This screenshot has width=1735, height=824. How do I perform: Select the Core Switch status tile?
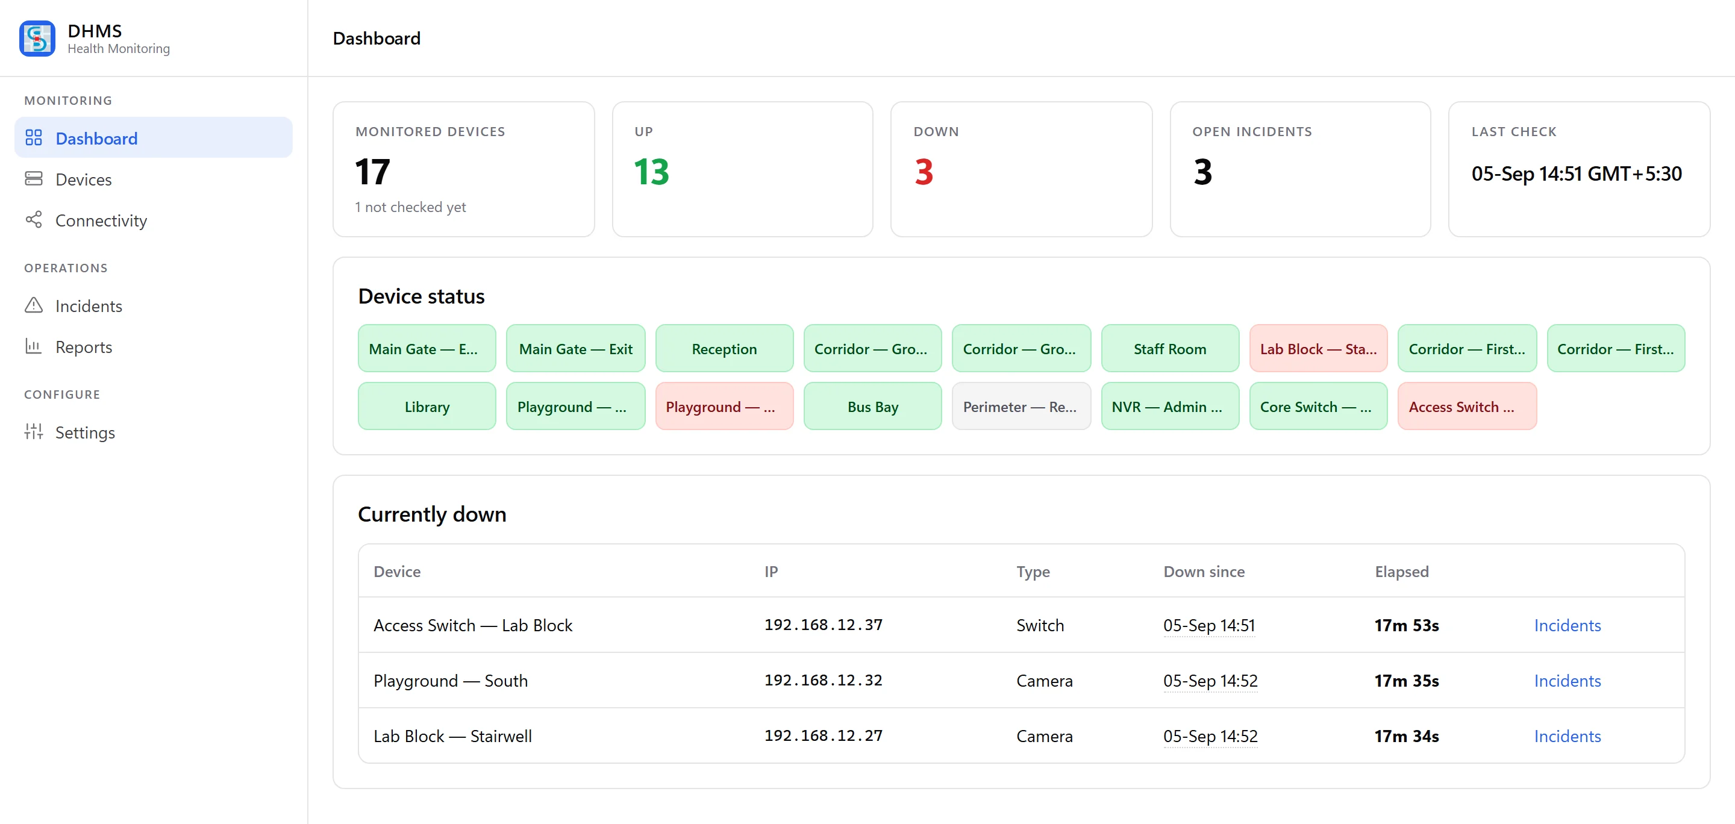tap(1318, 407)
